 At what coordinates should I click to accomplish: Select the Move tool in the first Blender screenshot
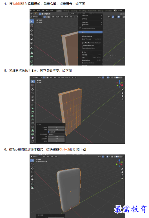click(32, 30)
